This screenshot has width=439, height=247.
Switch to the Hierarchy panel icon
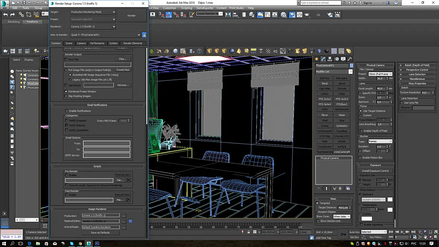pyautogui.click(x=330, y=59)
